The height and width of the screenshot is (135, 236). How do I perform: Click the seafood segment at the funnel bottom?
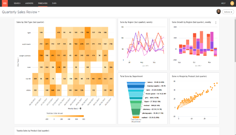click(x=136, y=117)
